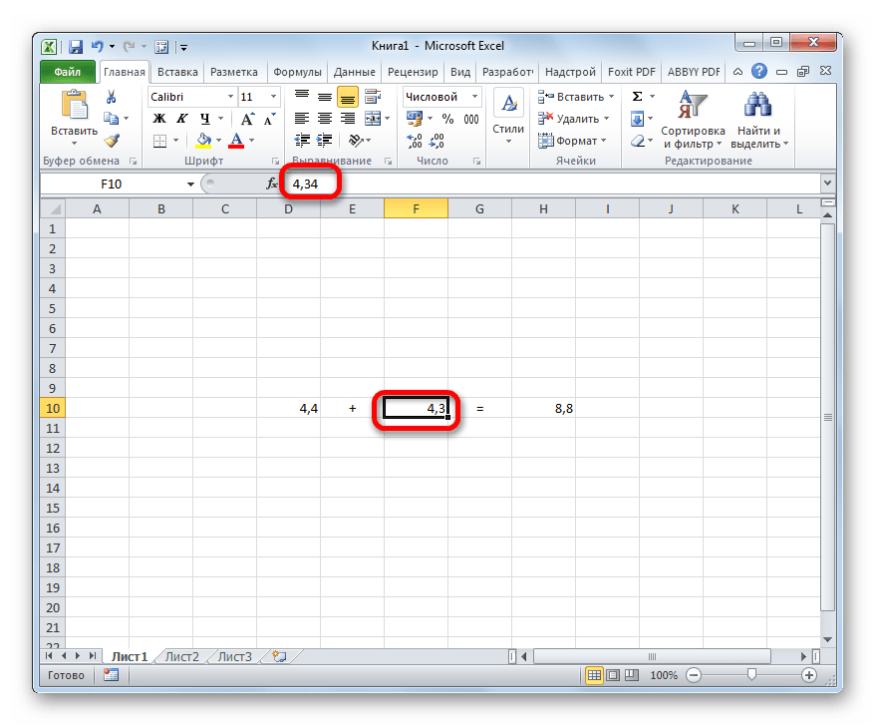Screen dimensions: 876x726
Task: Open the Формулы ribbon tab
Action: 297,72
